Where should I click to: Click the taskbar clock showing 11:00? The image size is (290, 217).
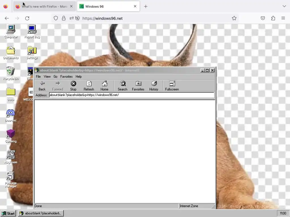(x=283, y=214)
